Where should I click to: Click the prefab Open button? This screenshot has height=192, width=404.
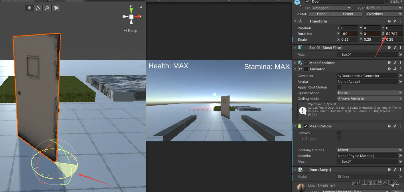(321, 14)
